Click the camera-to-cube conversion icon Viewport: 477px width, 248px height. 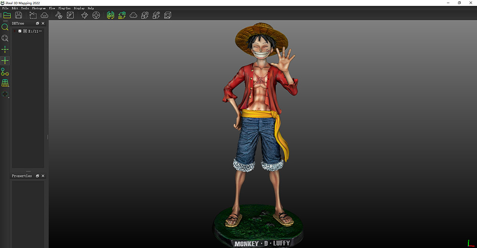(x=145, y=15)
